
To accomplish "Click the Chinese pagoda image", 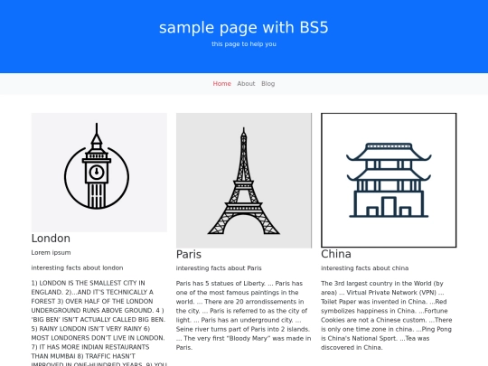I will point(389,180).
